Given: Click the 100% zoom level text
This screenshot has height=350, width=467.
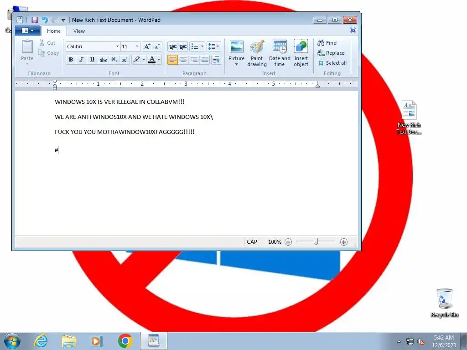Looking at the screenshot, I should 275,242.
